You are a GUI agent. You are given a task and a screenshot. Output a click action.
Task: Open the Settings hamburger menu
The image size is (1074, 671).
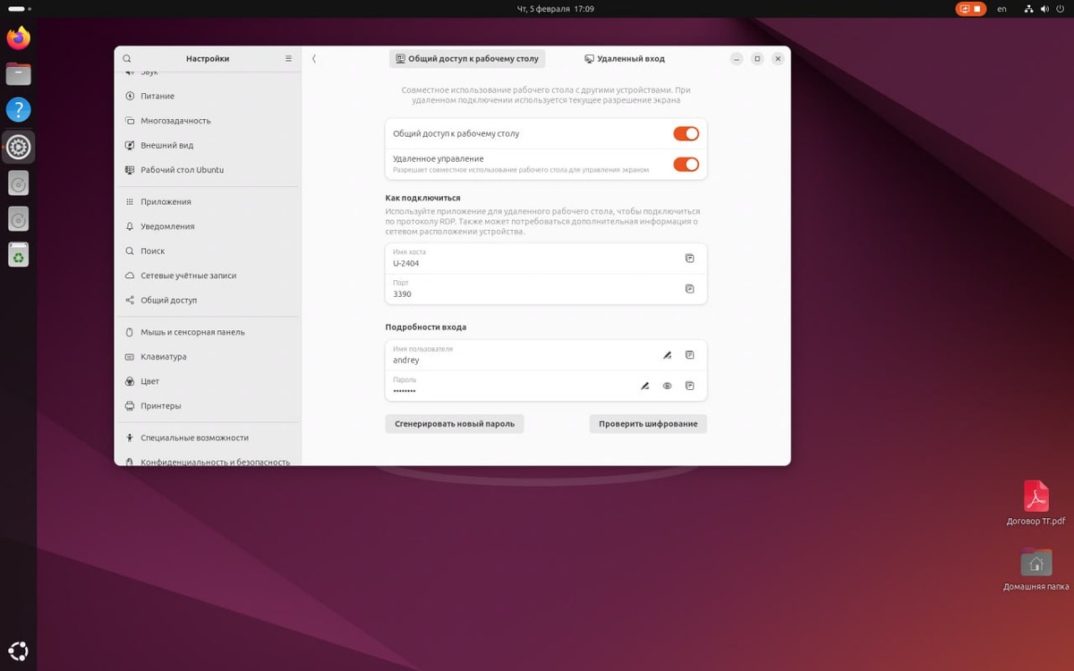point(288,58)
